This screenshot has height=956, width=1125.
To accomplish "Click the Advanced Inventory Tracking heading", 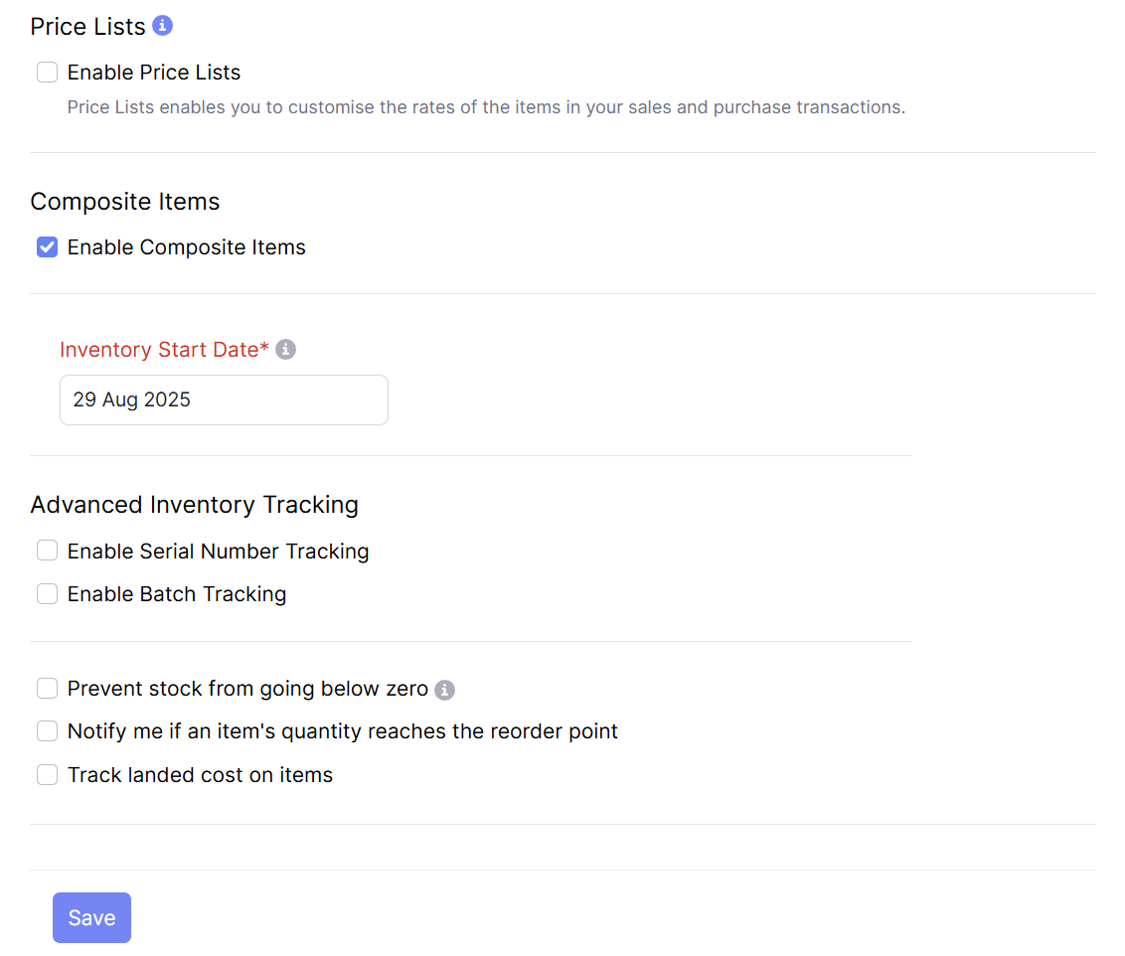I will point(194,505).
